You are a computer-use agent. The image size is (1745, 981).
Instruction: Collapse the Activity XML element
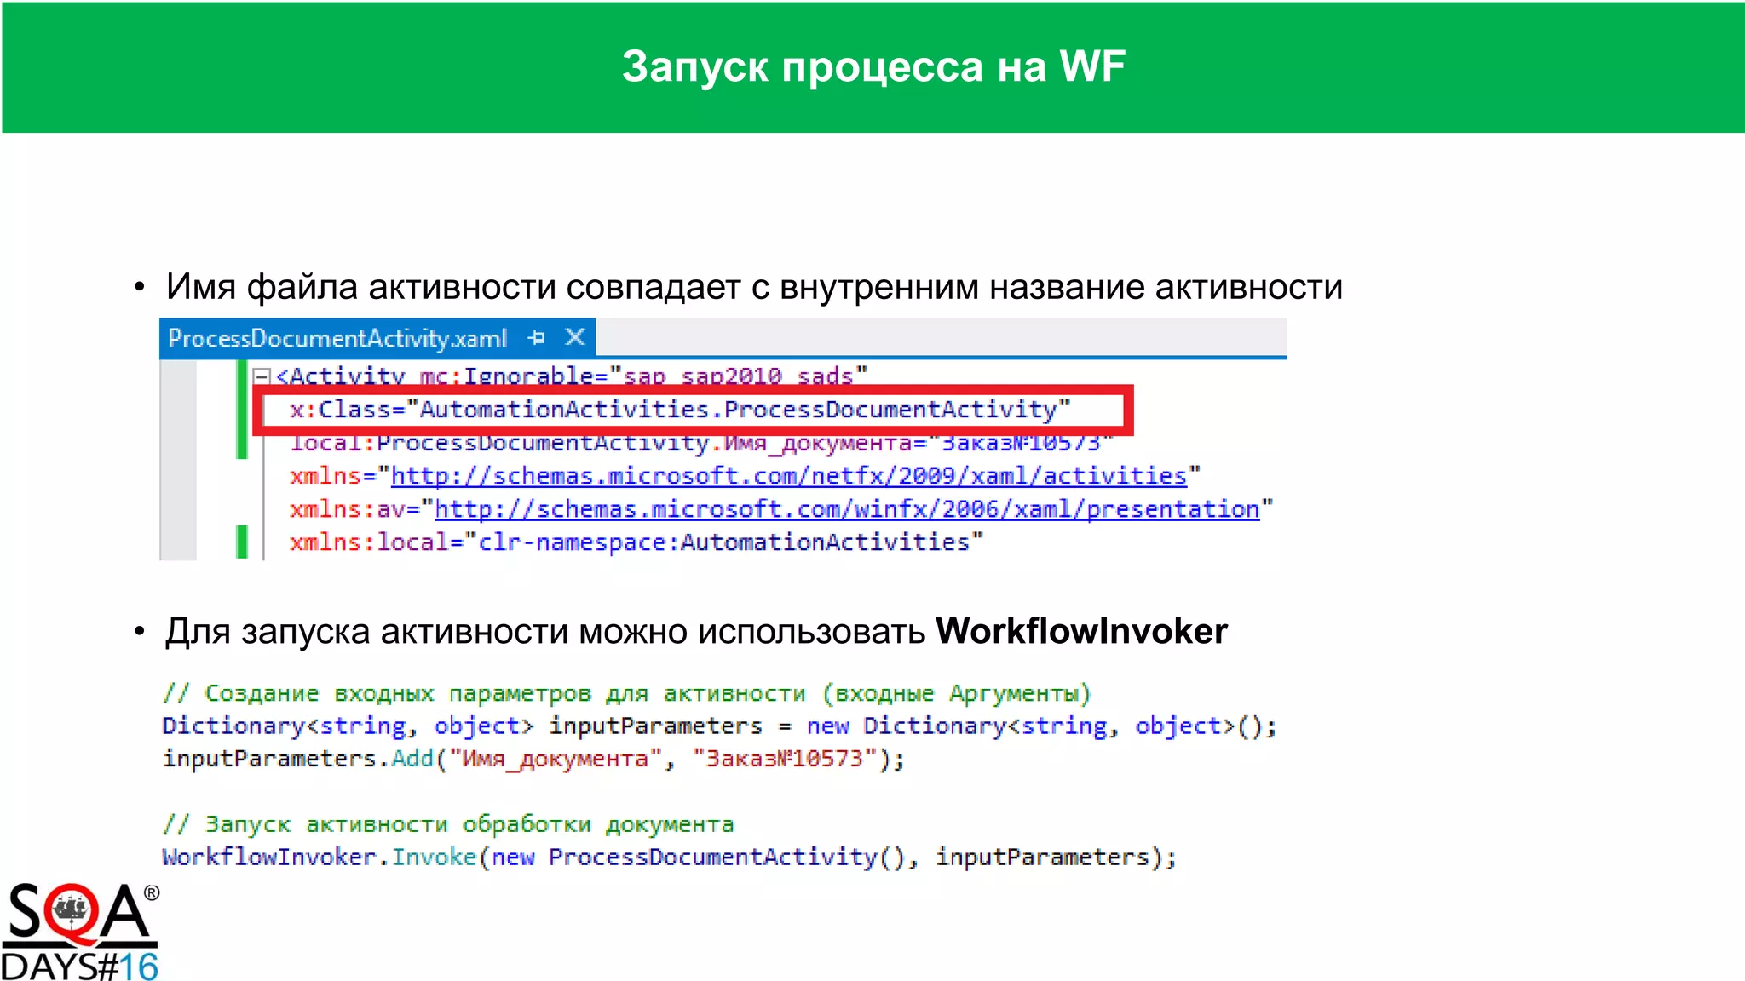[262, 376]
